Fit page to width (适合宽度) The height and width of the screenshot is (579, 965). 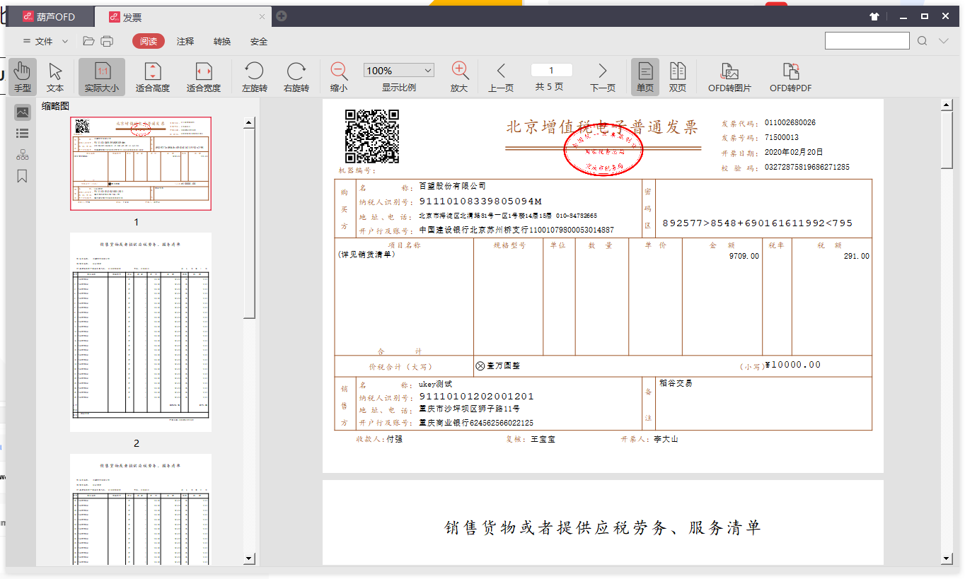[x=204, y=77]
